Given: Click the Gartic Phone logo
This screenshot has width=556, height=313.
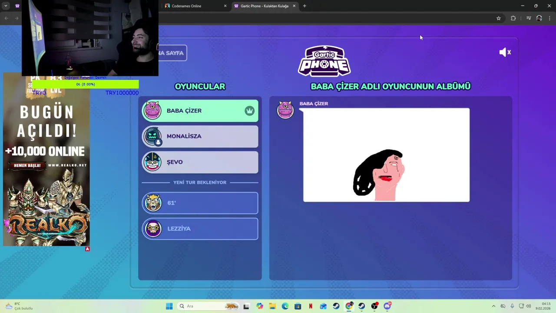Looking at the screenshot, I should pos(324,61).
